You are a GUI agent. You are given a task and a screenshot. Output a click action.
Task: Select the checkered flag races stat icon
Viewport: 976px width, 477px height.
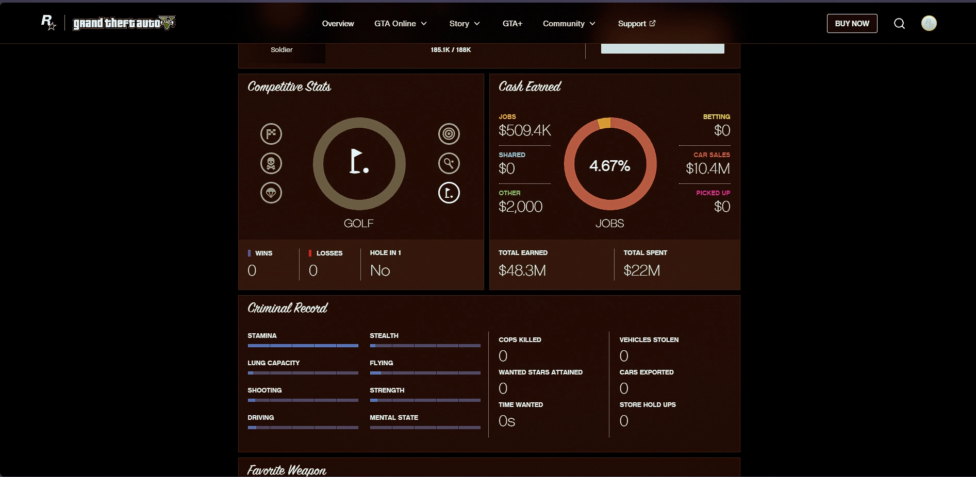click(271, 134)
